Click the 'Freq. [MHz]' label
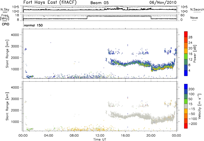This screenshot has height=141, width=204. click(5, 17)
